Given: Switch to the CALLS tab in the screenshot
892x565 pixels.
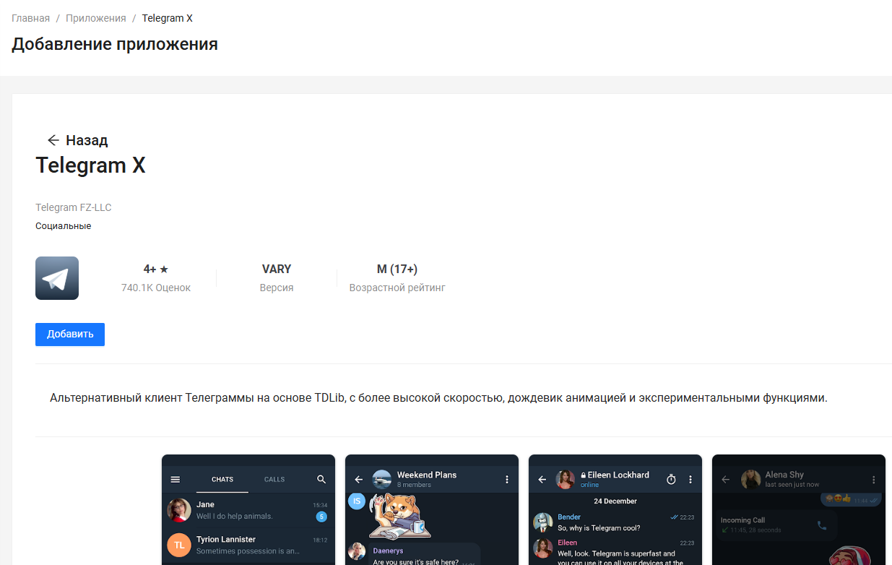Looking at the screenshot, I should [x=274, y=479].
